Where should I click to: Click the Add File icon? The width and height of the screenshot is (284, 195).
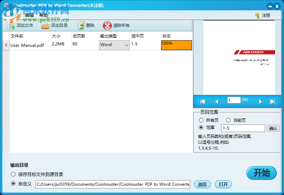coord(11,25)
